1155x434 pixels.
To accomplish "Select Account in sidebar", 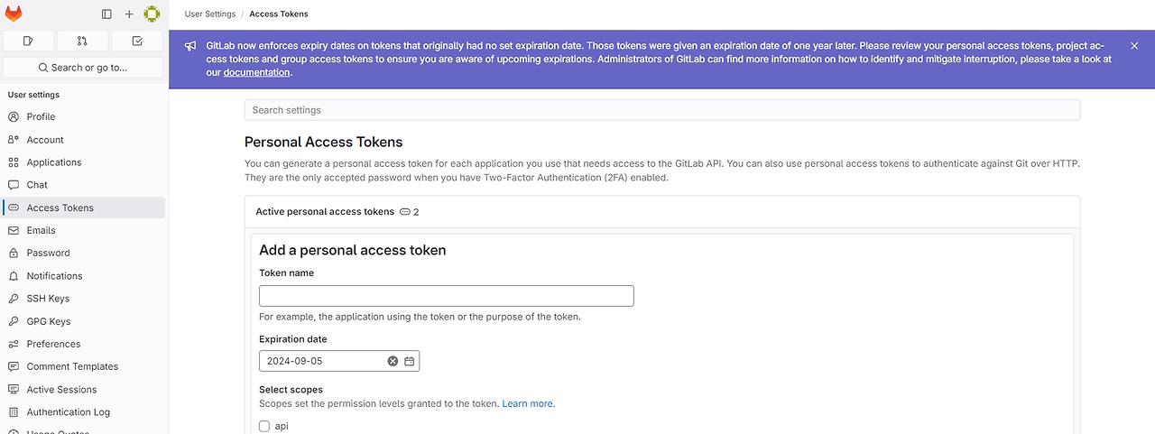I will click(83, 140).
